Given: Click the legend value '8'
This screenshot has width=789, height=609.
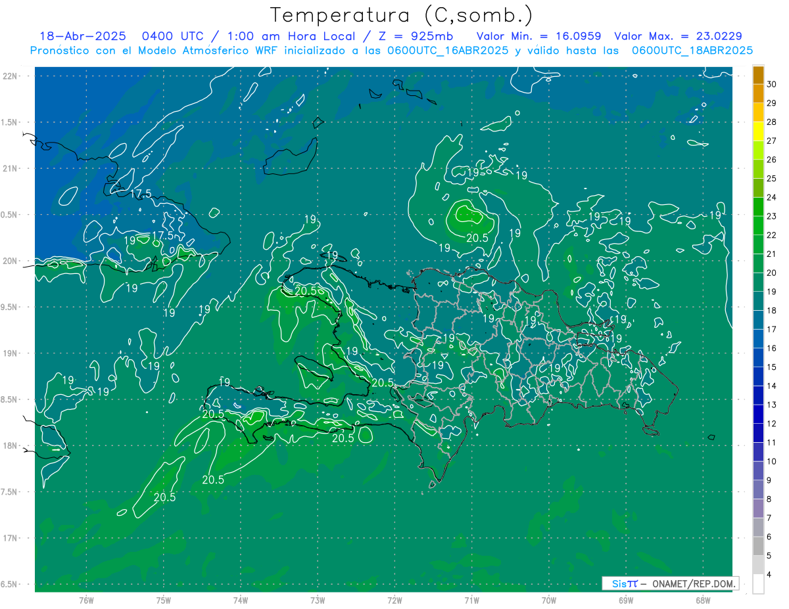Looking at the screenshot, I should 770,499.
